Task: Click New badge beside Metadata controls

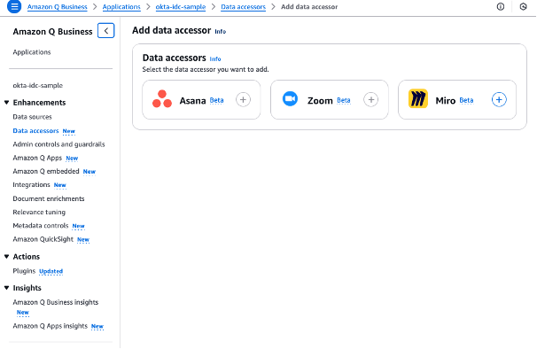Action: [x=79, y=226]
